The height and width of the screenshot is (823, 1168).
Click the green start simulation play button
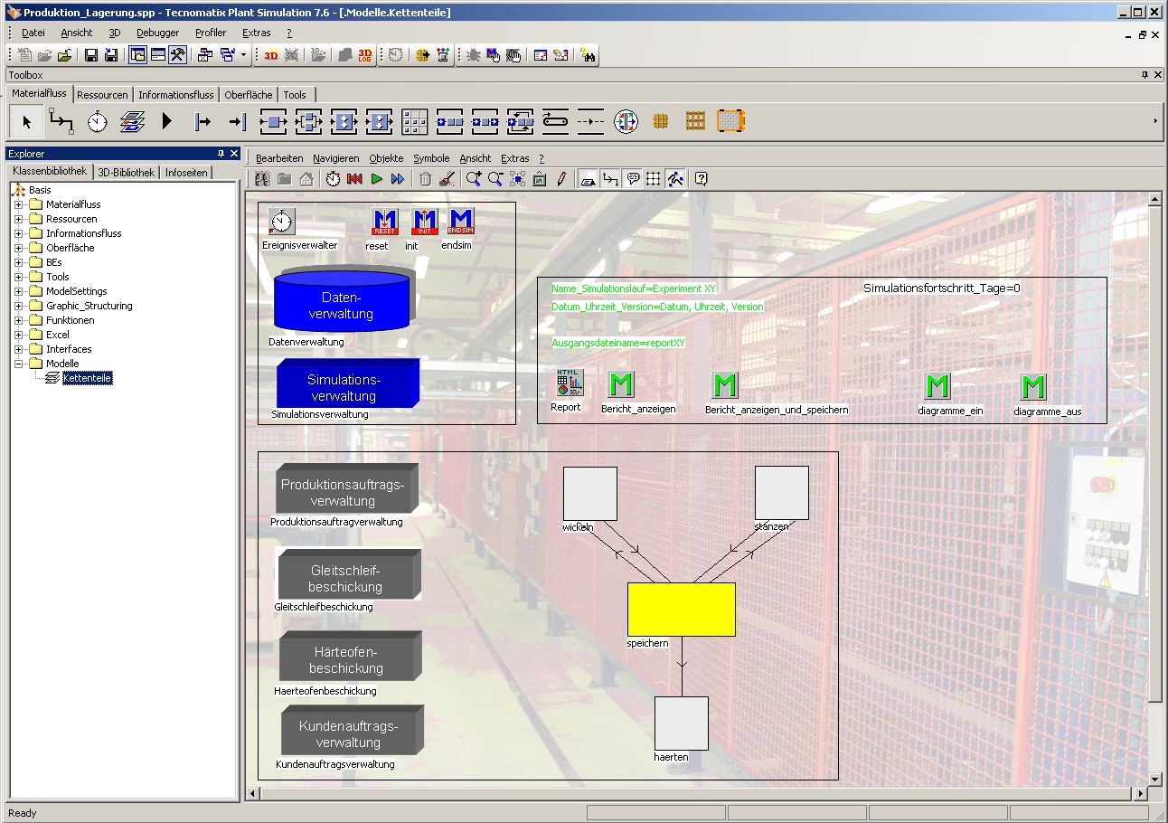click(x=376, y=179)
